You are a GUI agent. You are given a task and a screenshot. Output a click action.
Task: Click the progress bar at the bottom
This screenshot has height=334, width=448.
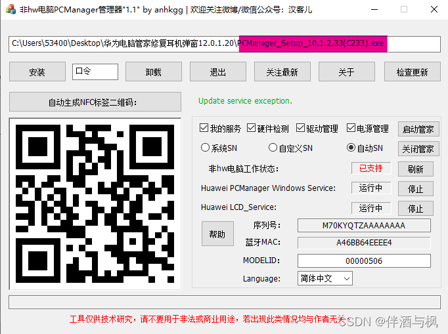pyautogui.click(x=225, y=303)
